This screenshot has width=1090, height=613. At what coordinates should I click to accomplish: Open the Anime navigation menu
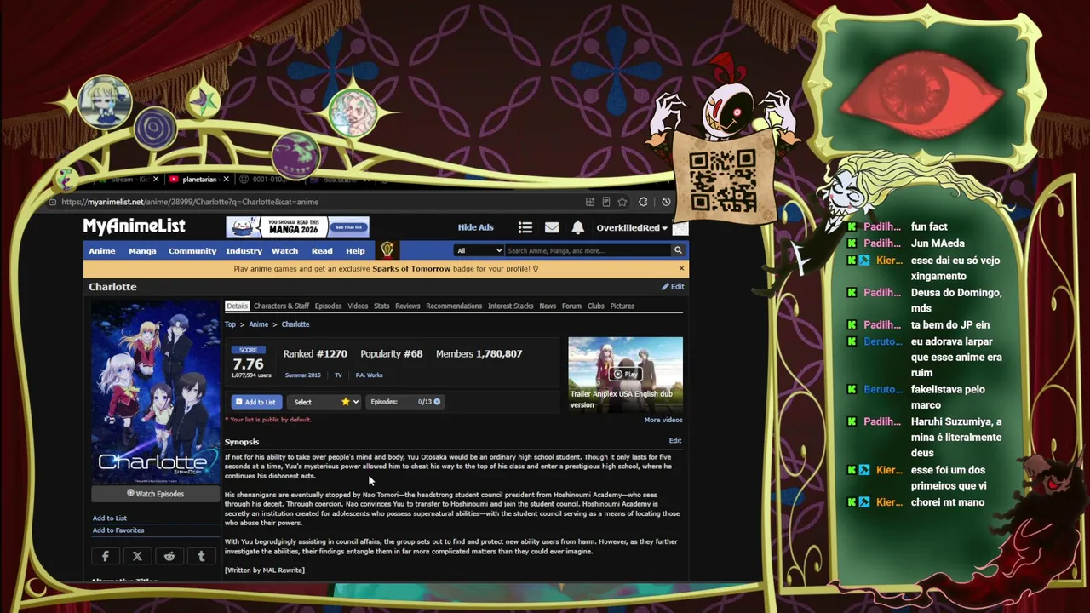(x=102, y=251)
